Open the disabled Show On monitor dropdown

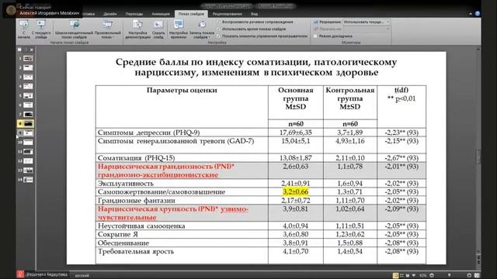coord(367,29)
